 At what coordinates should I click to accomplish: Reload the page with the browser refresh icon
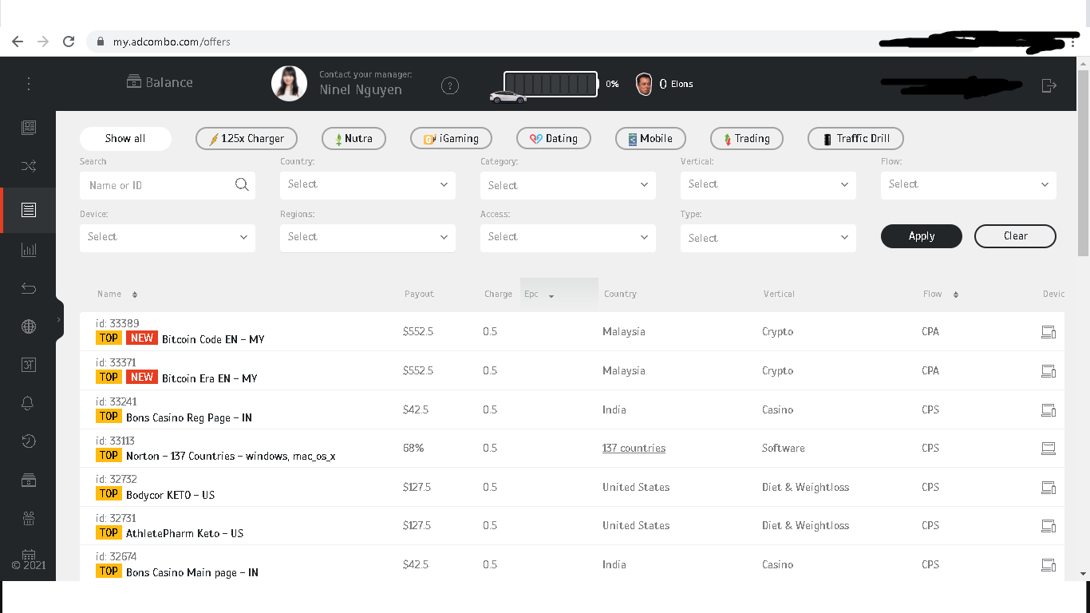coord(69,42)
